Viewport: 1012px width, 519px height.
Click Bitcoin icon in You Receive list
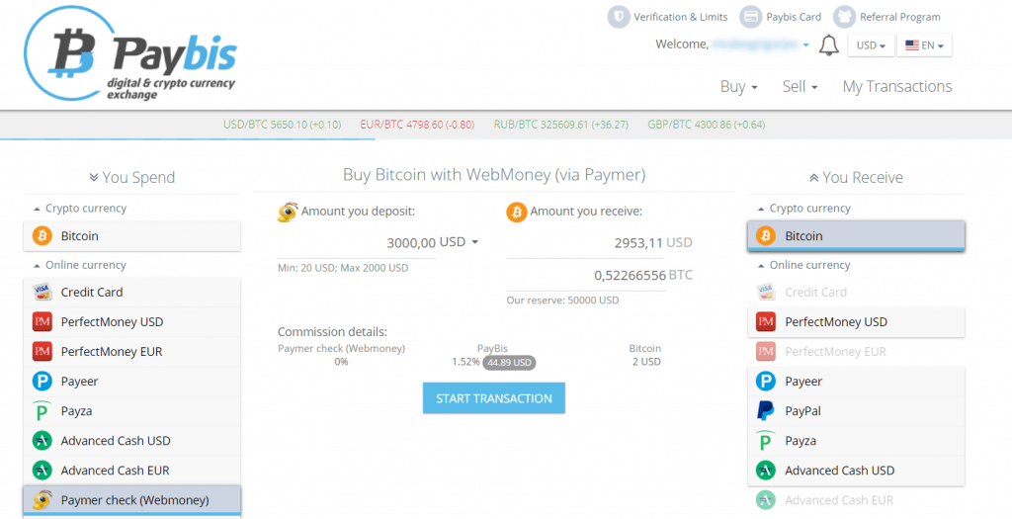pyautogui.click(x=766, y=236)
